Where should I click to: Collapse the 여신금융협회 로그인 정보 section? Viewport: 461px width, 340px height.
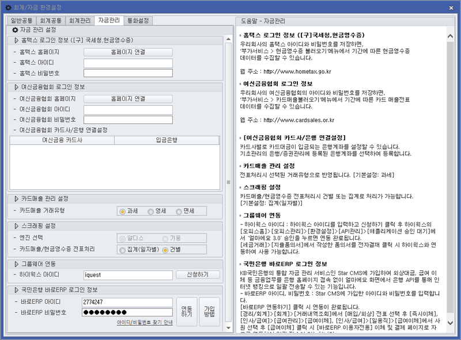coord(16,87)
